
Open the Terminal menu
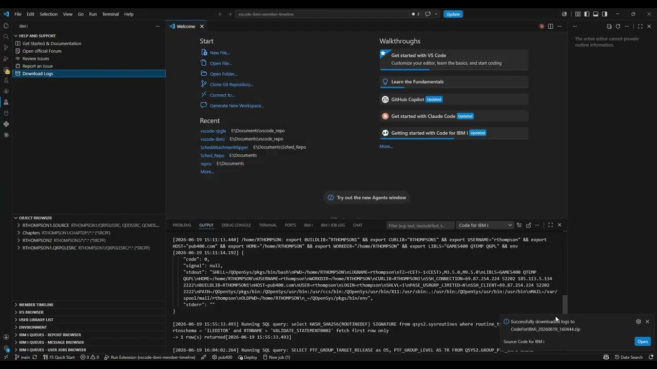[110, 14]
